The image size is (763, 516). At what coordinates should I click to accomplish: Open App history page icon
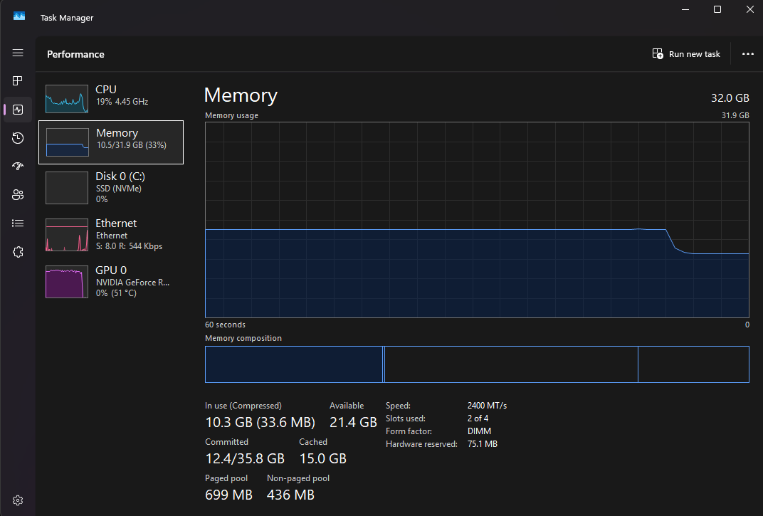[18, 138]
